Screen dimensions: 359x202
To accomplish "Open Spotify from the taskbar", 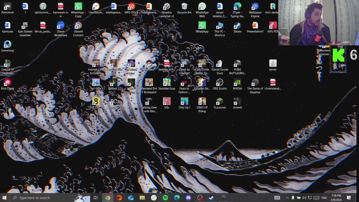I will [165, 198].
